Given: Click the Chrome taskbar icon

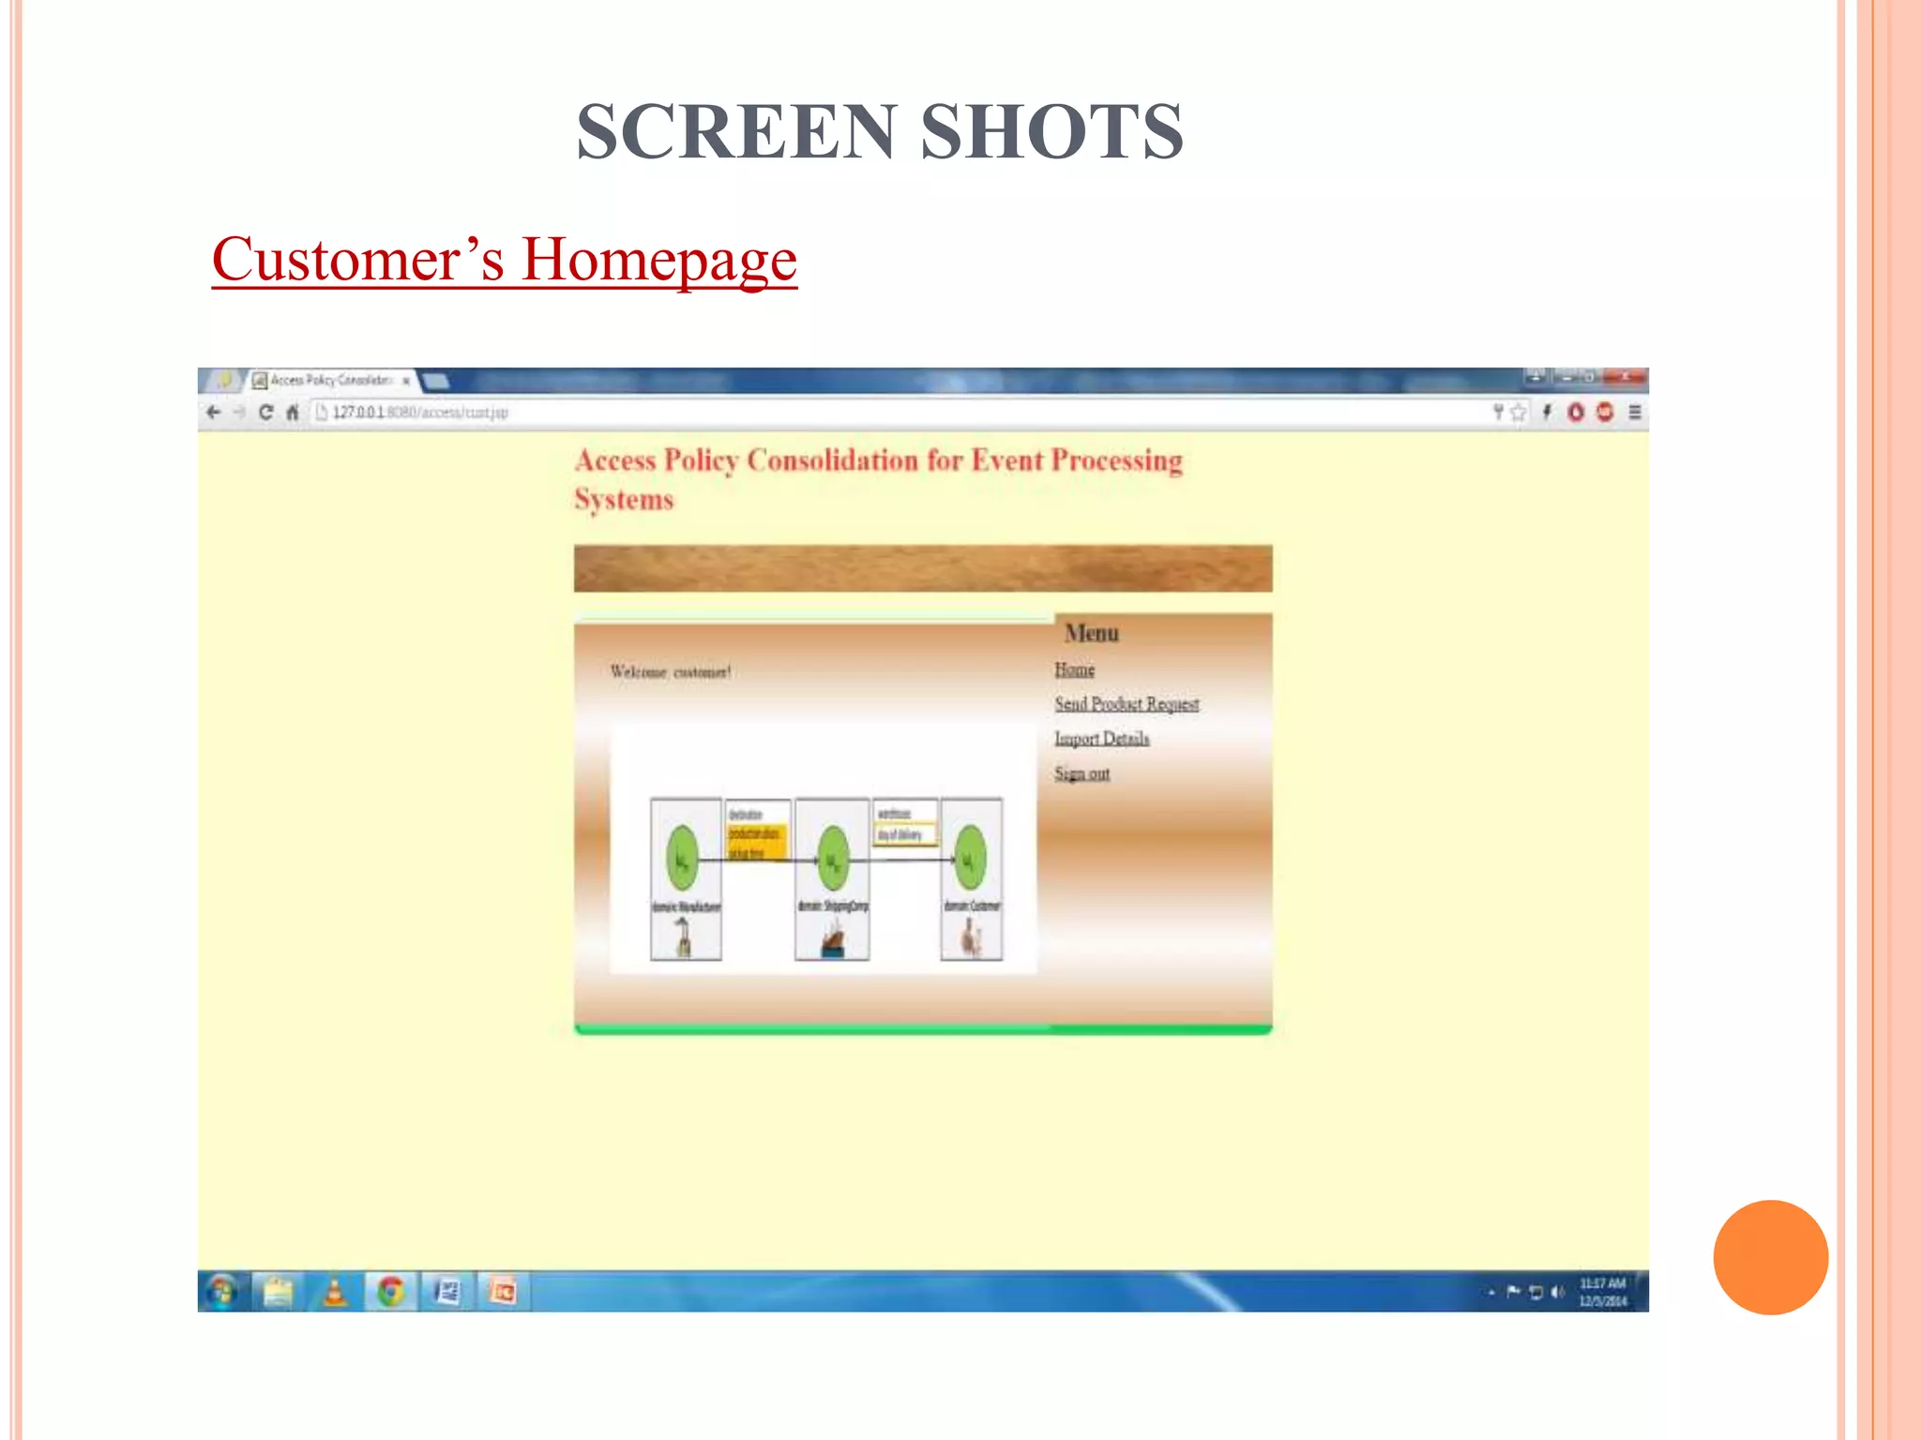Looking at the screenshot, I should 391,1292.
